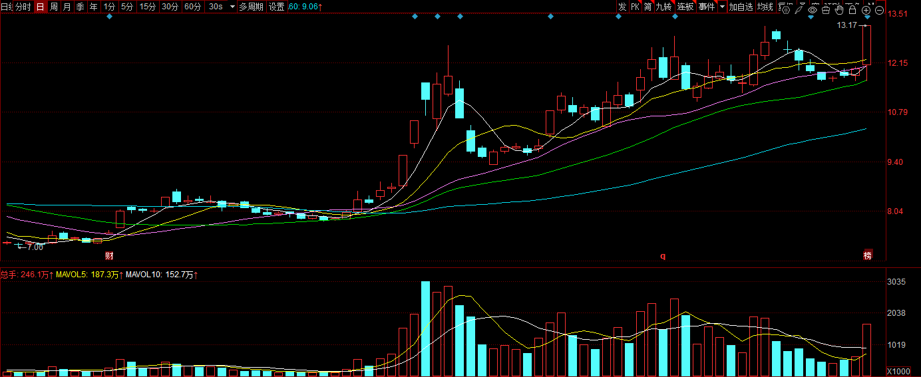The height and width of the screenshot is (377, 921).
Task: Switch to 5分 minute chart
Action: point(126,7)
